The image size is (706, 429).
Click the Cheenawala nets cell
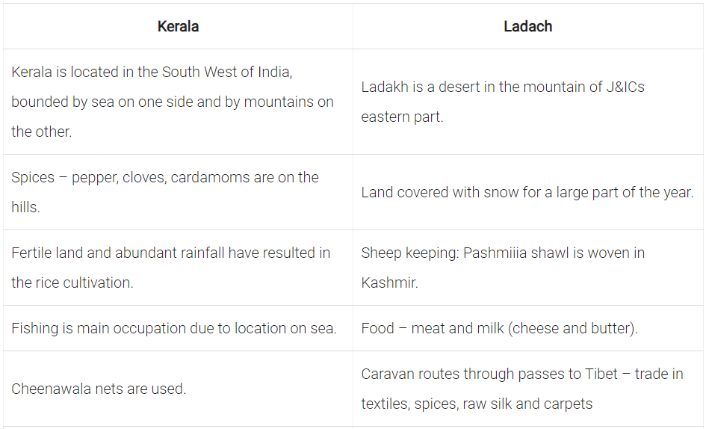click(99, 389)
